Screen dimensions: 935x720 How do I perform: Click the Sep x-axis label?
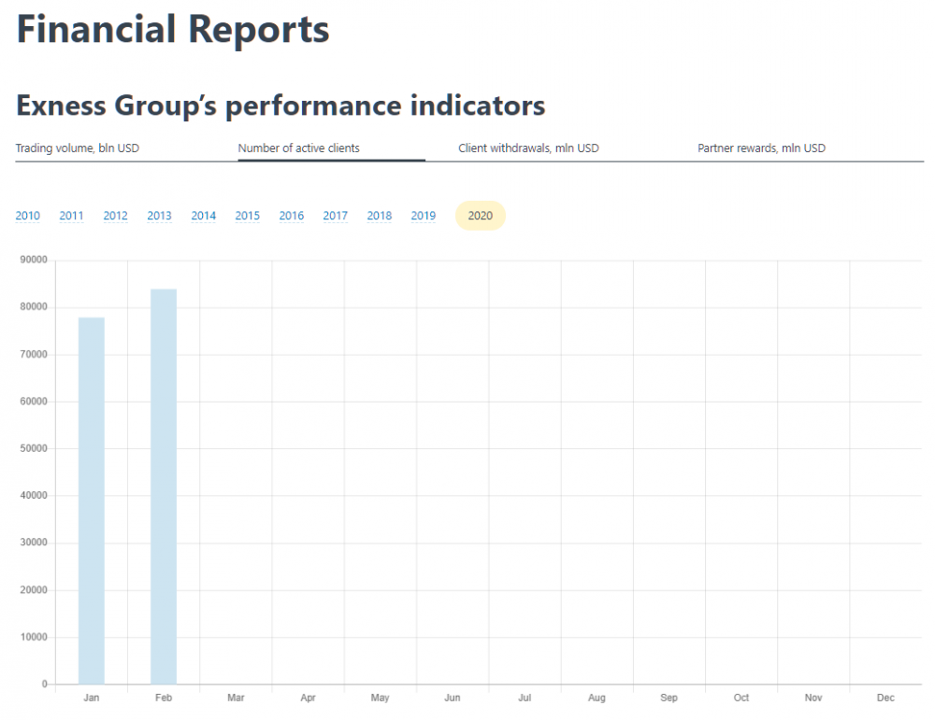(x=669, y=698)
